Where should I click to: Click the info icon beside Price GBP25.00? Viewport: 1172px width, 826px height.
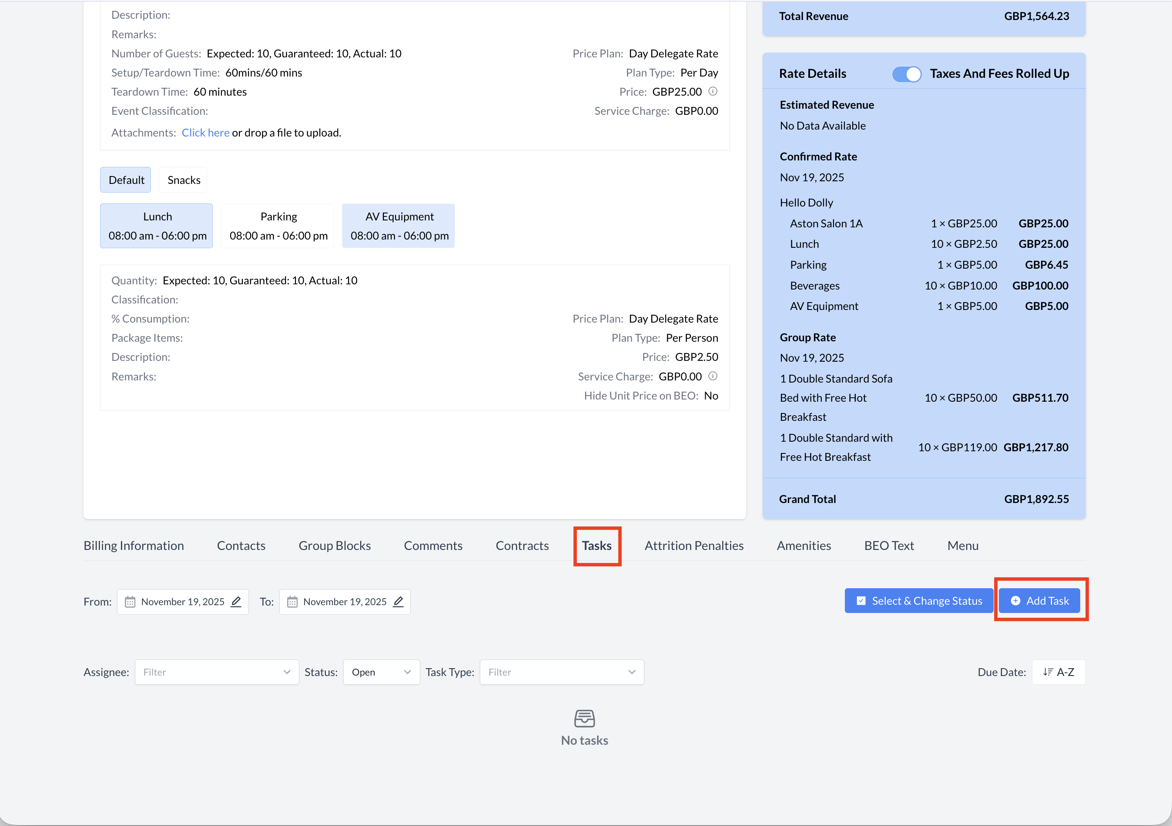[x=713, y=91]
